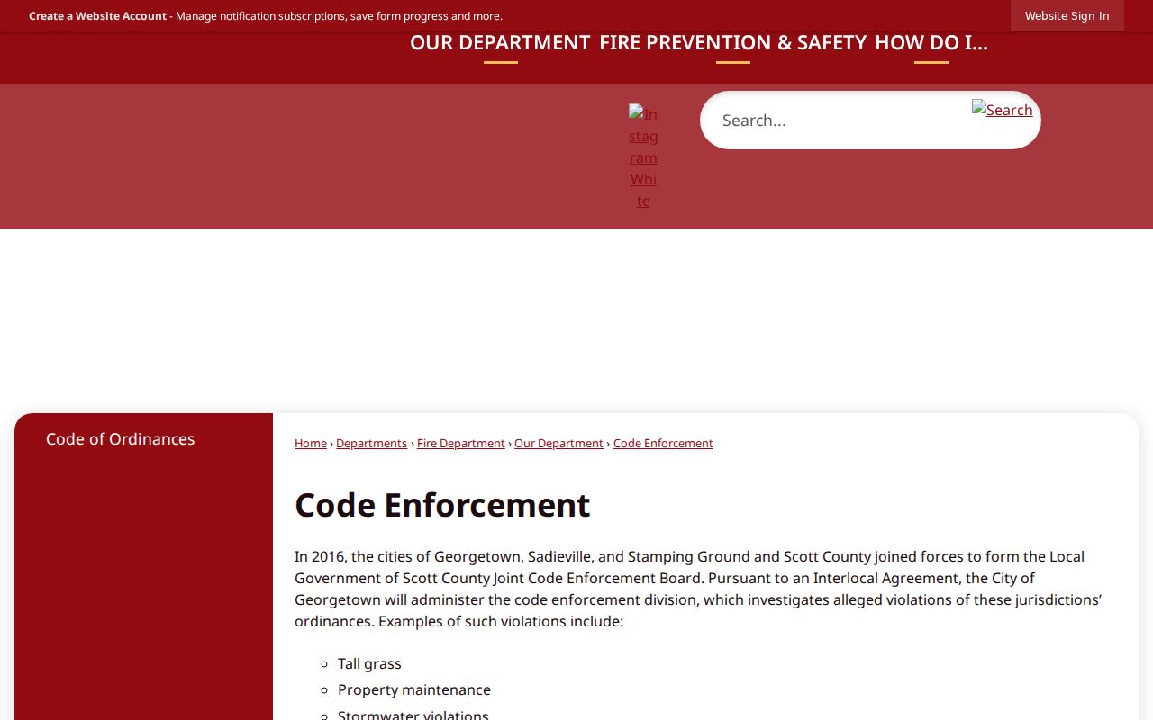Go to Fire Department breadcrumb link
Screen dimensions: 1153x720
(460, 443)
